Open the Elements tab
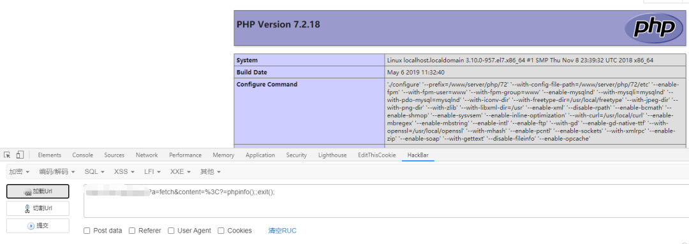Image resolution: width=689 pixels, height=244 pixels. [x=49, y=155]
